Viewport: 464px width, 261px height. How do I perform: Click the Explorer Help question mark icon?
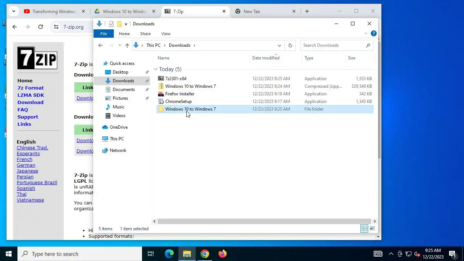tap(374, 33)
